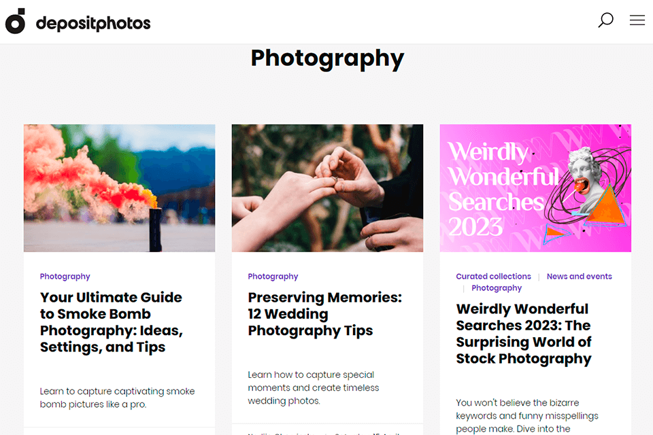
Task: Select Photography tag on wedding card
Action: click(273, 277)
